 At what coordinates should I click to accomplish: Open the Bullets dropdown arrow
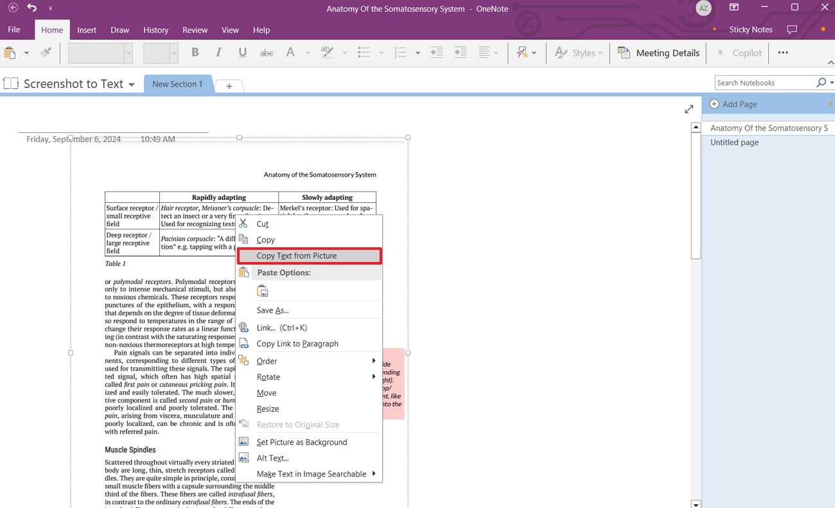click(x=381, y=53)
